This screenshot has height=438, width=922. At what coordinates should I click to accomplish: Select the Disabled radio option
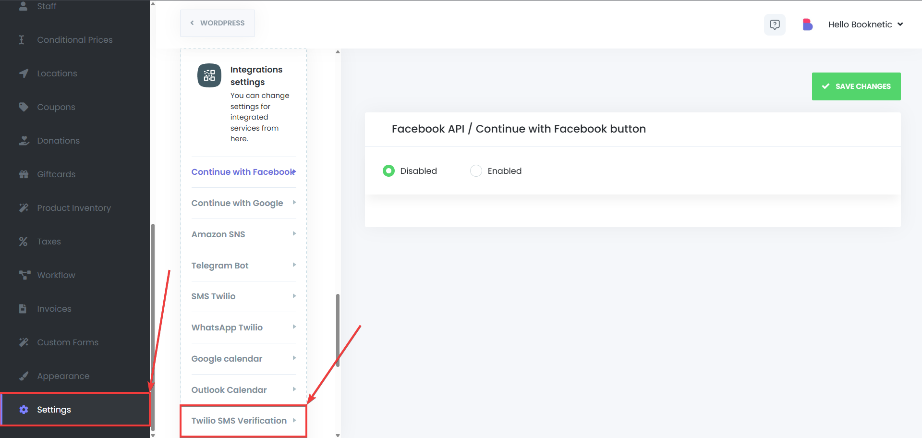tap(388, 171)
